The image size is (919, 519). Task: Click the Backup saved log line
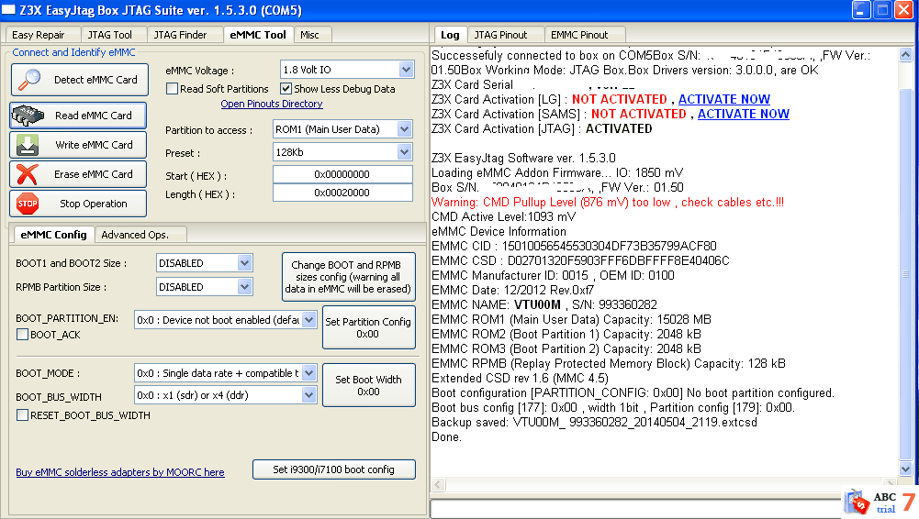pyautogui.click(x=594, y=423)
